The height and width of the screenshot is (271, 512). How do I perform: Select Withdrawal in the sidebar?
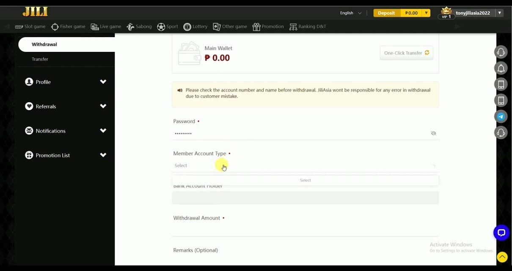(x=66, y=44)
